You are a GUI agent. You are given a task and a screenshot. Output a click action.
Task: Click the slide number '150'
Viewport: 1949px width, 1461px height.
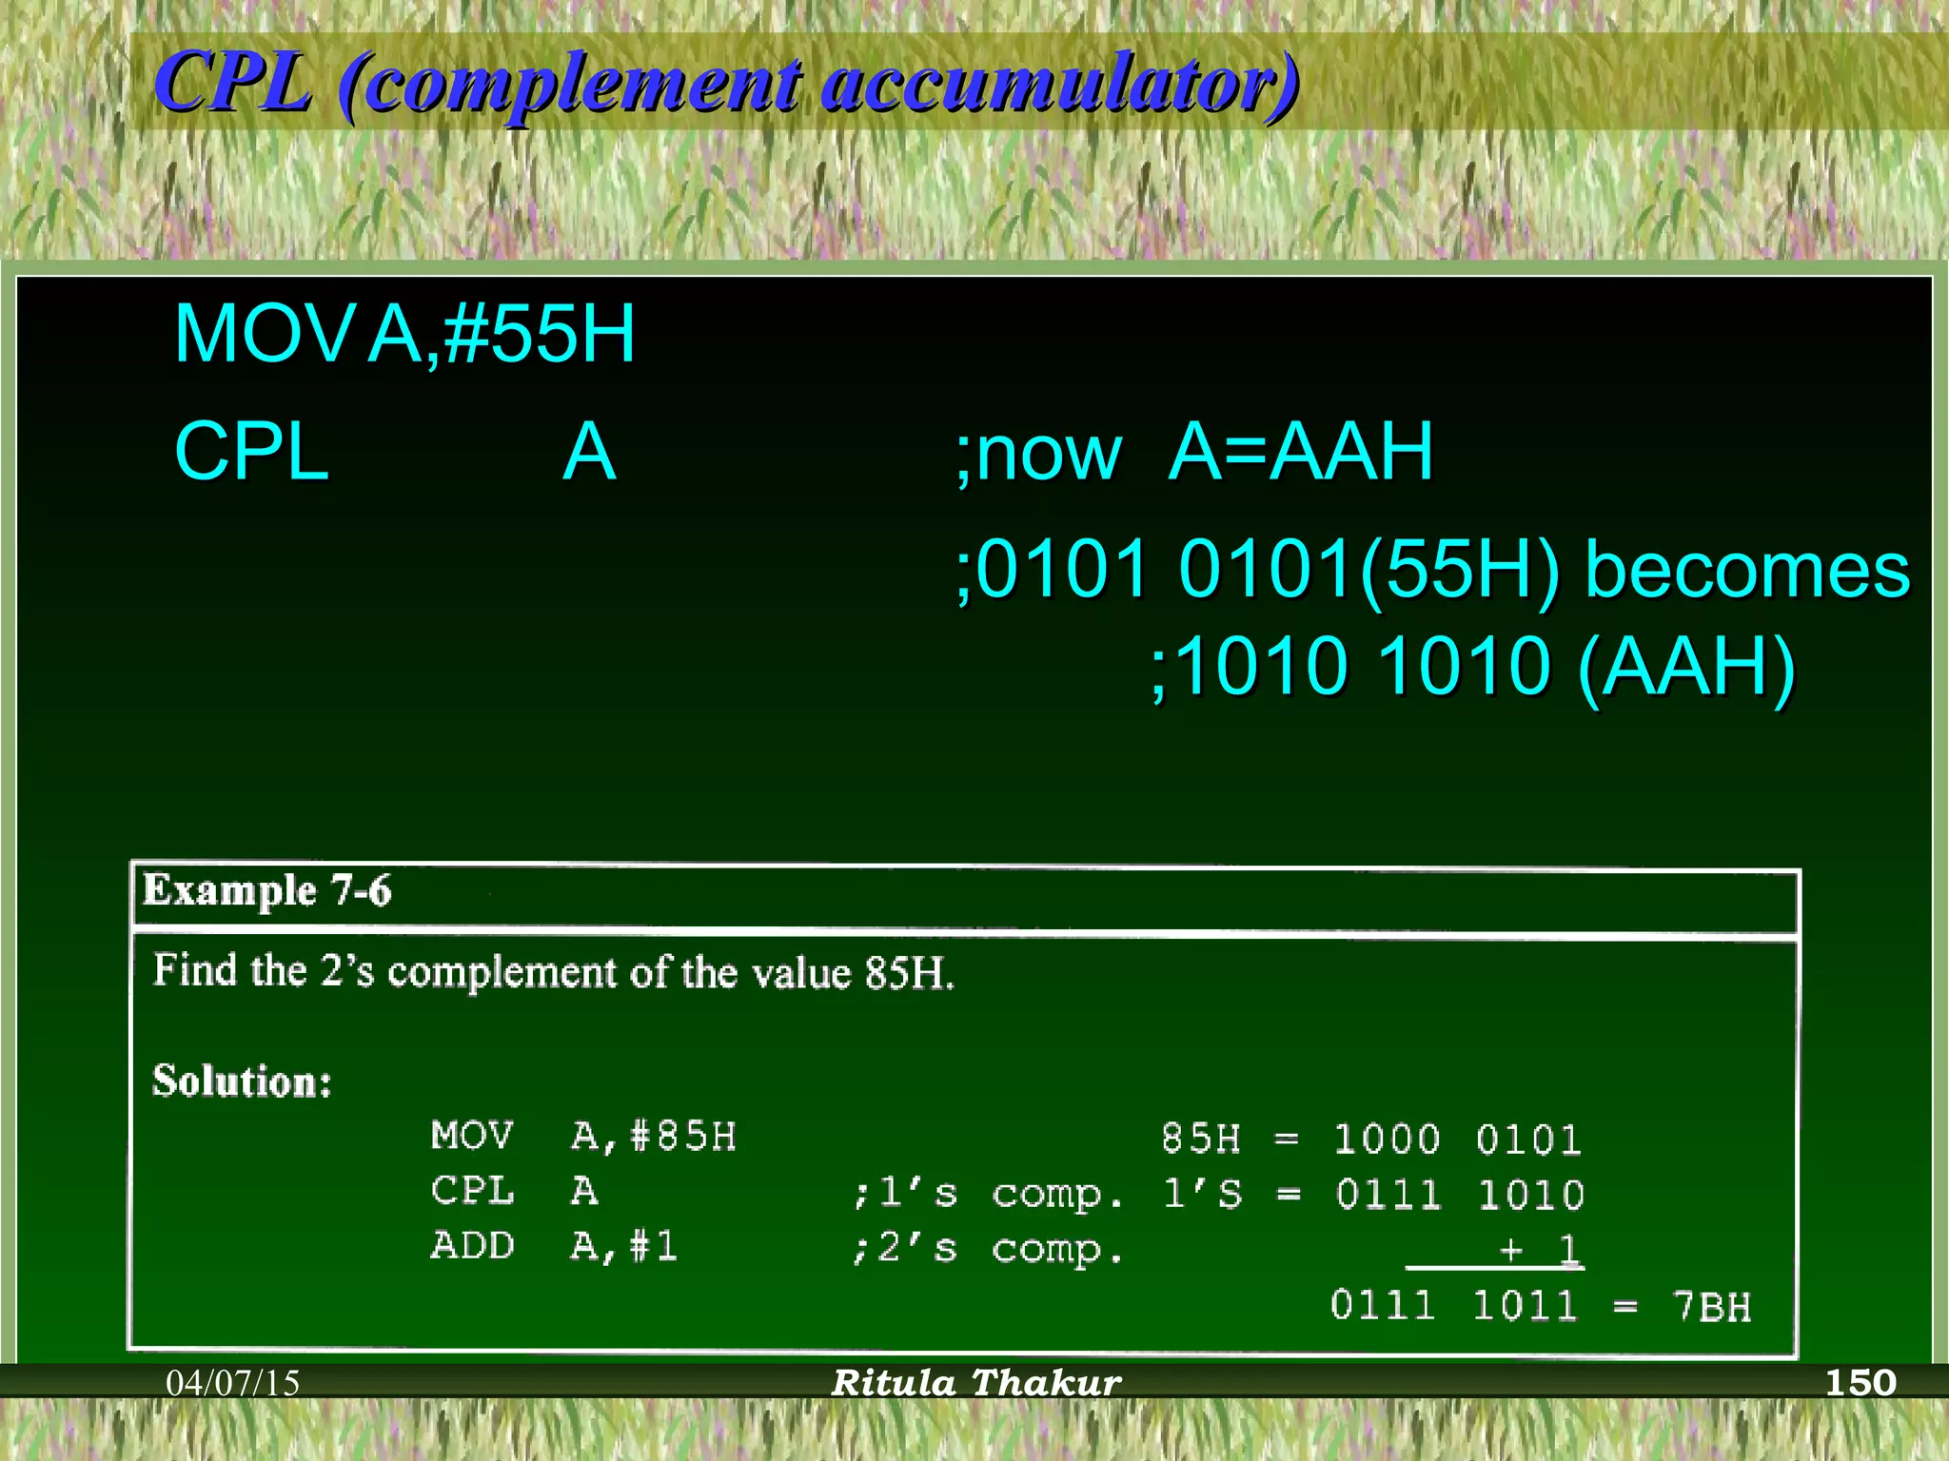coord(1860,1382)
